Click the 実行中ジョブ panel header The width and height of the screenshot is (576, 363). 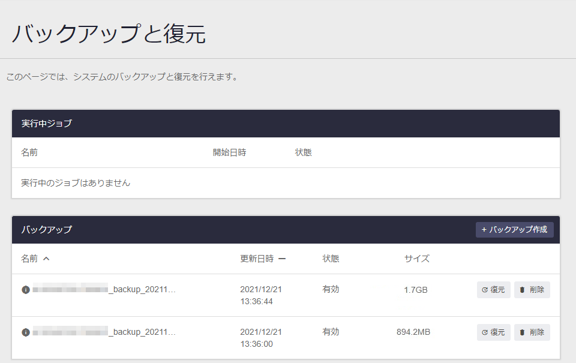click(x=286, y=124)
